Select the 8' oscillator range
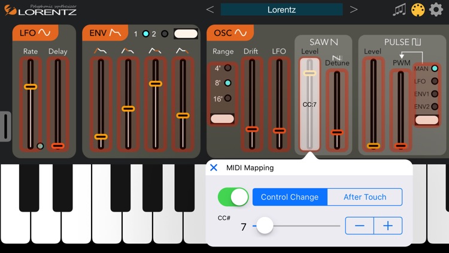This screenshot has height=253, width=449. pos(227,83)
